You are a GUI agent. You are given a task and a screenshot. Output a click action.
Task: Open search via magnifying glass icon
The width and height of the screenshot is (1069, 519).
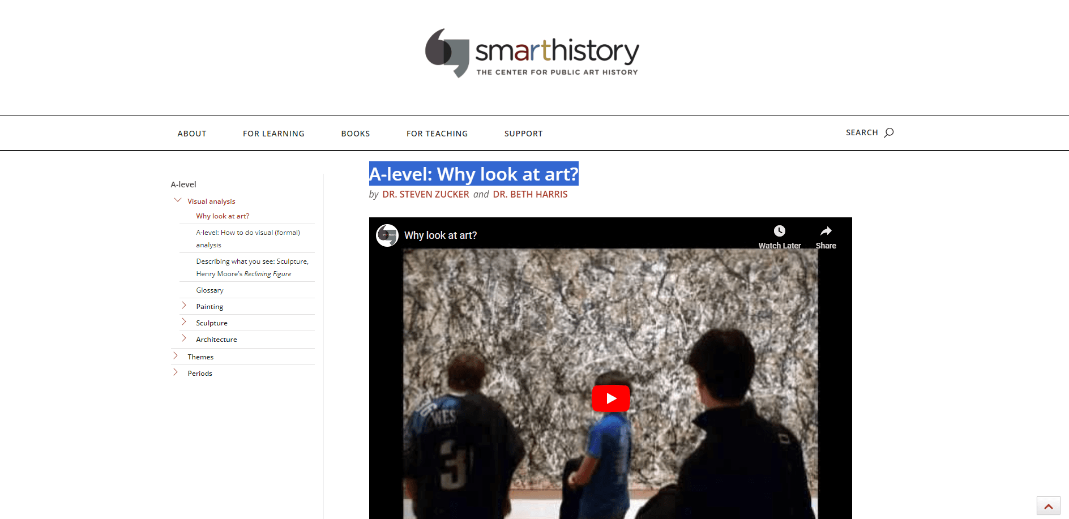(889, 132)
